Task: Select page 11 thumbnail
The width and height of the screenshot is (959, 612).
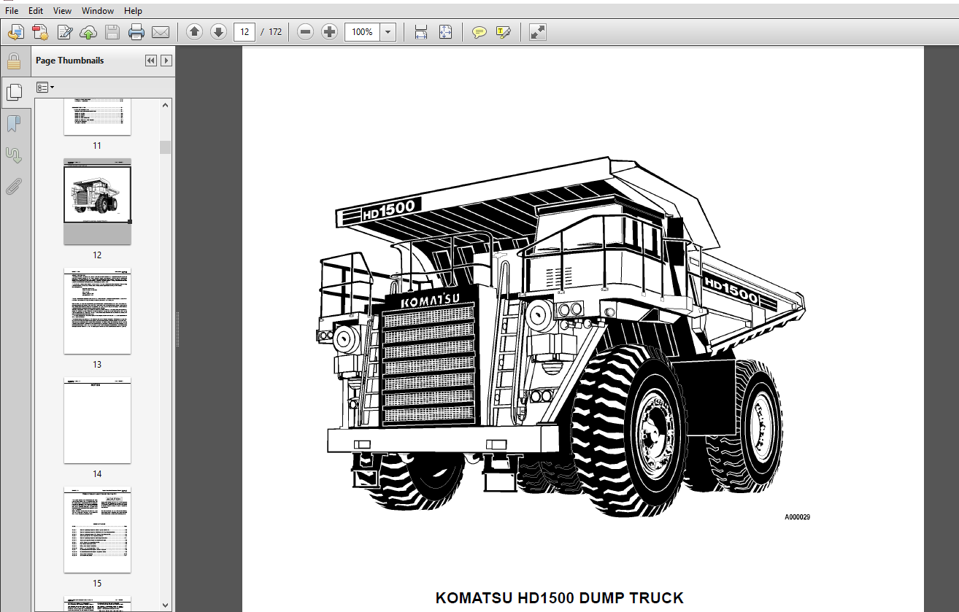Action: tap(97, 117)
